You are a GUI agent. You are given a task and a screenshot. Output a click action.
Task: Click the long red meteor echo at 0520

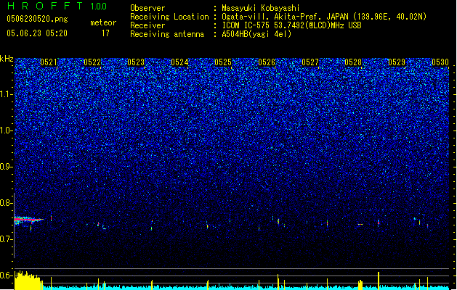point(28,220)
